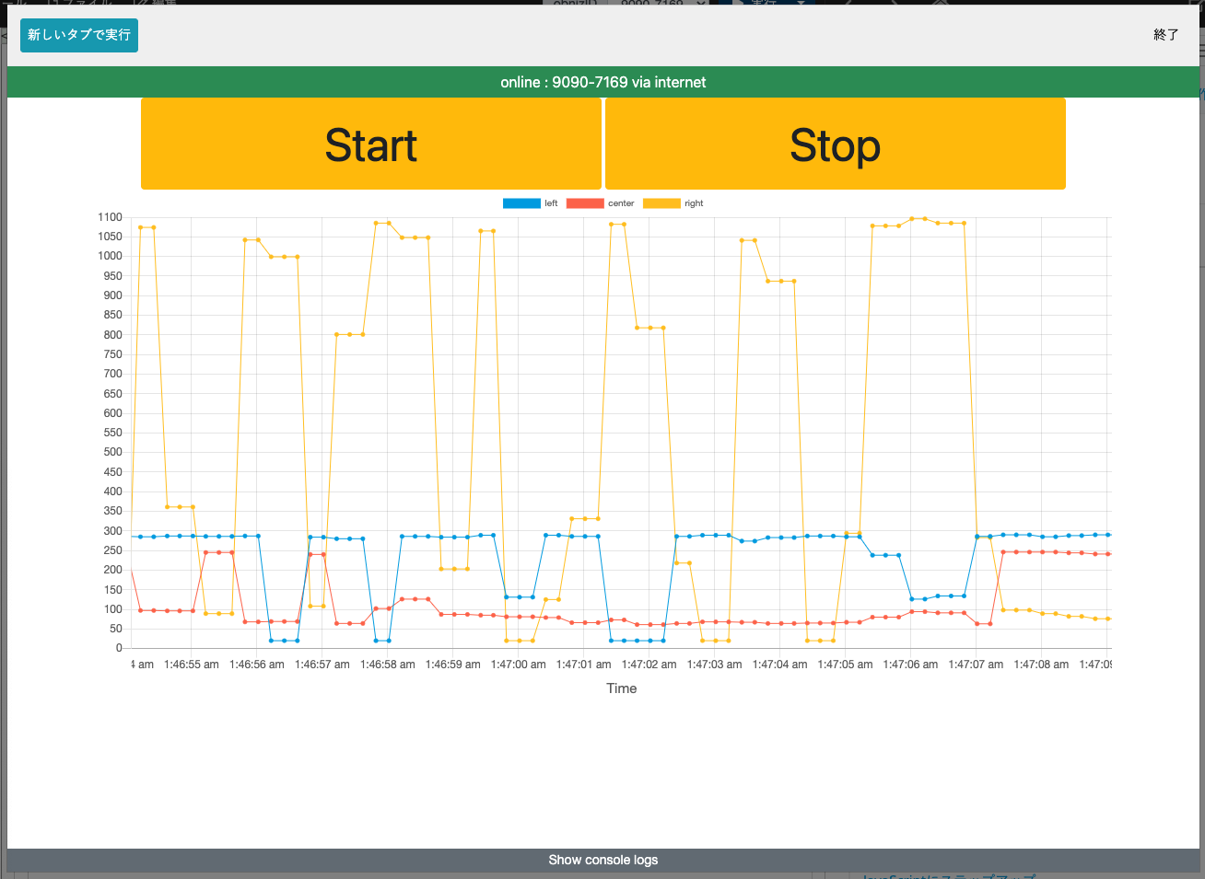Click the 0 y-axis label
Image resolution: width=1205 pixels, height=879 pixels.
pos(119,648)
